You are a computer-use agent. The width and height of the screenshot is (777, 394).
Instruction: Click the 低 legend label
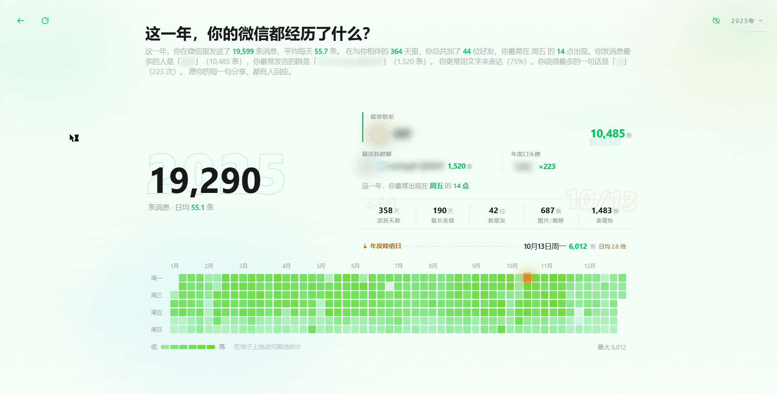click(154, 347)
